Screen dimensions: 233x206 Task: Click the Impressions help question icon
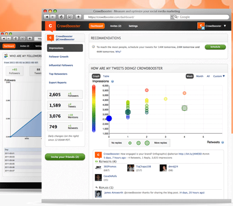click(x=113, y=82)
